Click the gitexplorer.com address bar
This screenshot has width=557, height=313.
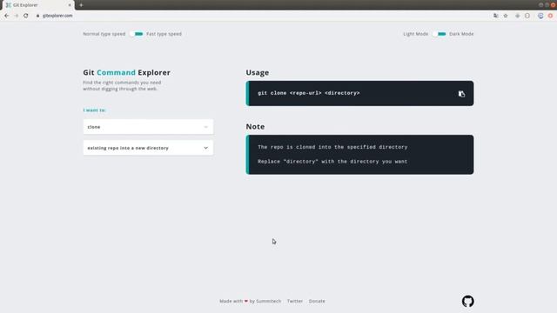(x=263, y=16)
